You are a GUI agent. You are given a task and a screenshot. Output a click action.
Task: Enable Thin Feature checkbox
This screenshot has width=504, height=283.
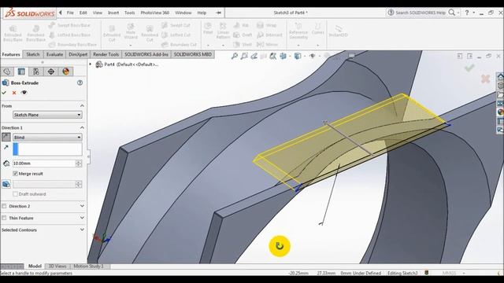(4, 219)
